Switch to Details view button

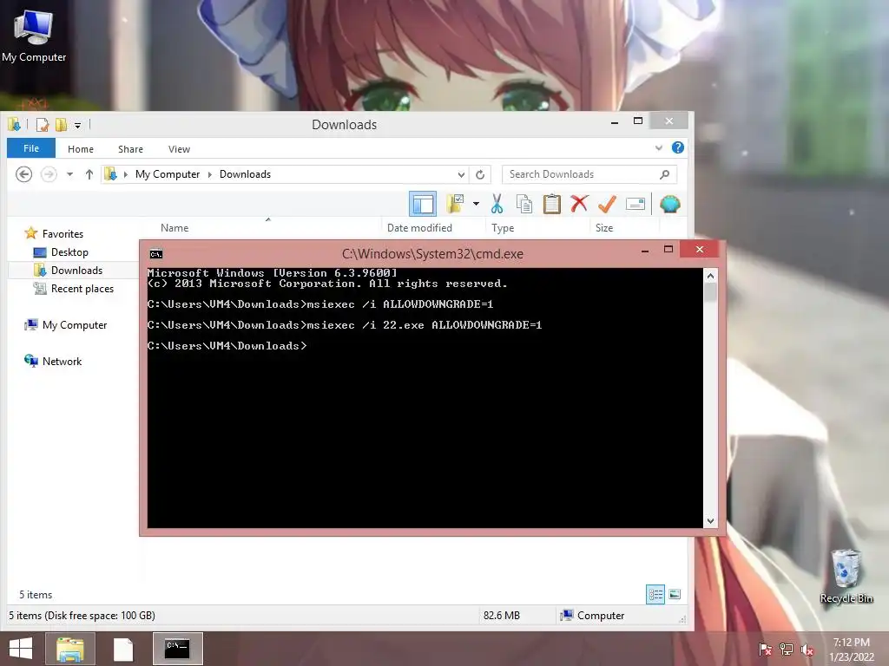655,594
